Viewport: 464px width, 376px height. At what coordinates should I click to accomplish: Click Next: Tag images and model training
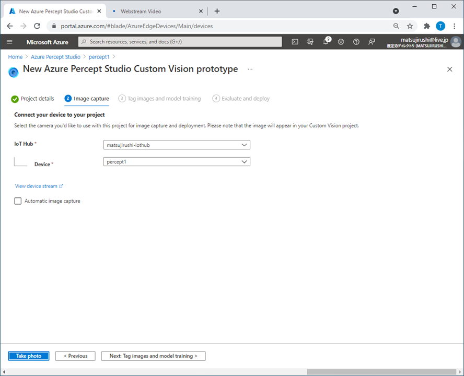pos(153,356)
